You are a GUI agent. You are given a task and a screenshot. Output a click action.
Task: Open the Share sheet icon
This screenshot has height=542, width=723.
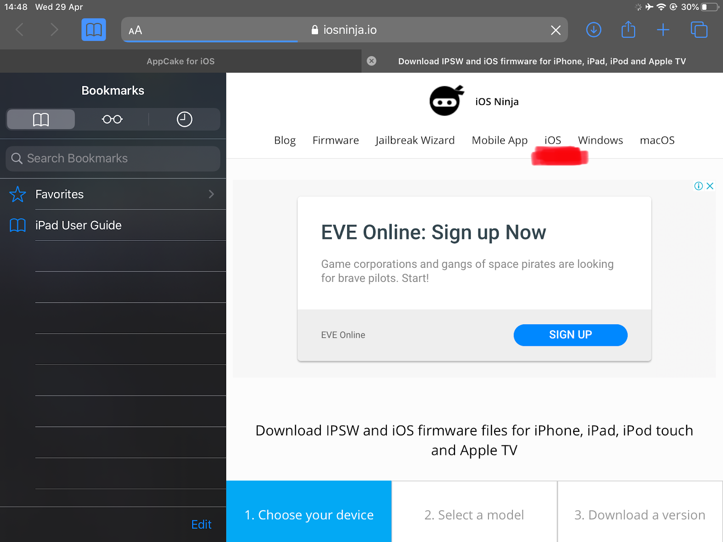pos(628,29)
